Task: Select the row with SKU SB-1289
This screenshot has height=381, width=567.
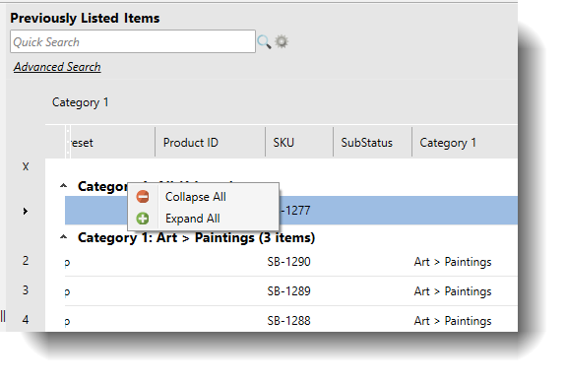Action: coord(291,291)
